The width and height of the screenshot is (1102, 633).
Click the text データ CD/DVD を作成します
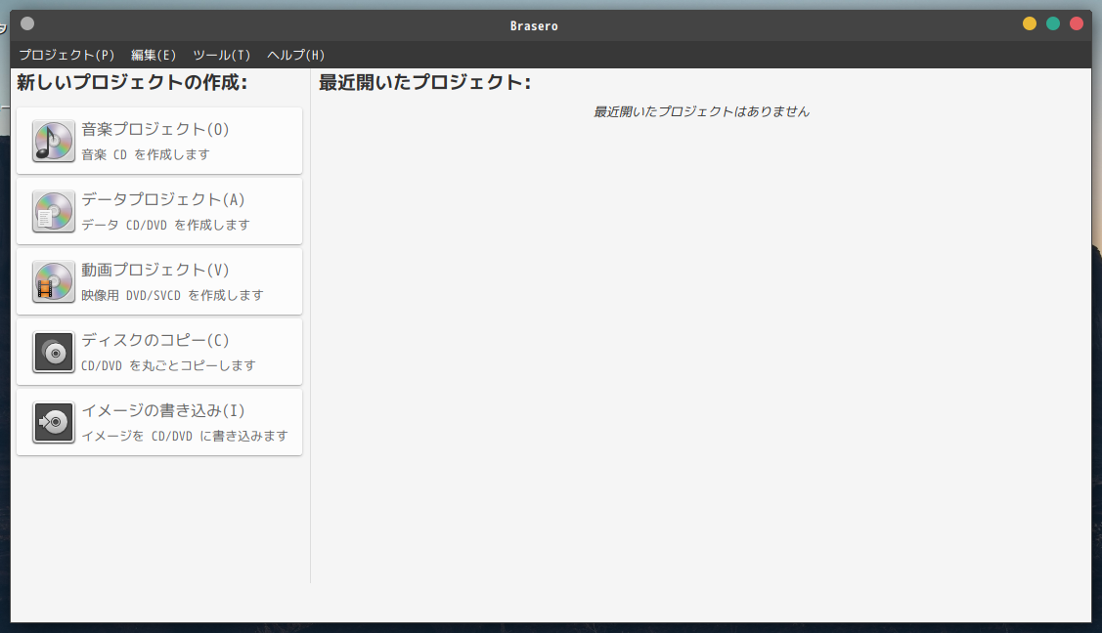(165, 225)
